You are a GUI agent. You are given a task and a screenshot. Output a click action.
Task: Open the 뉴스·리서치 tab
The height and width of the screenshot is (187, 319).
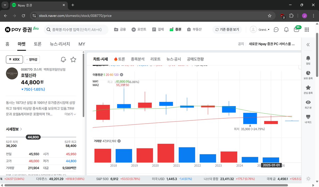pos(60,44)
